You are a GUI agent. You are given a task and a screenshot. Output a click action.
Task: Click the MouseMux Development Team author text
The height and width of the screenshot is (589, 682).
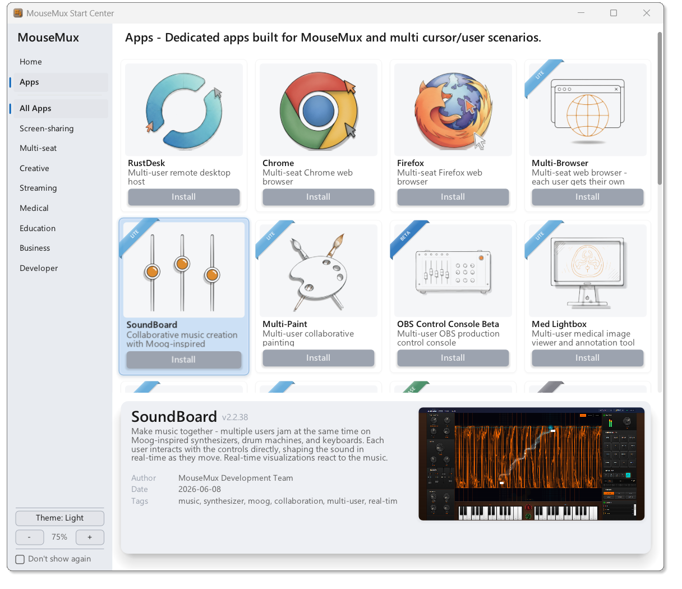[x=236, y=478]
